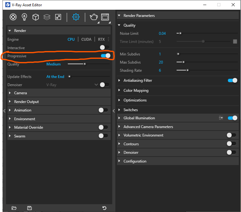Click the Max Subdivs value field
Viewport: 241px width, 212px height.
click(x=161, y=62)
